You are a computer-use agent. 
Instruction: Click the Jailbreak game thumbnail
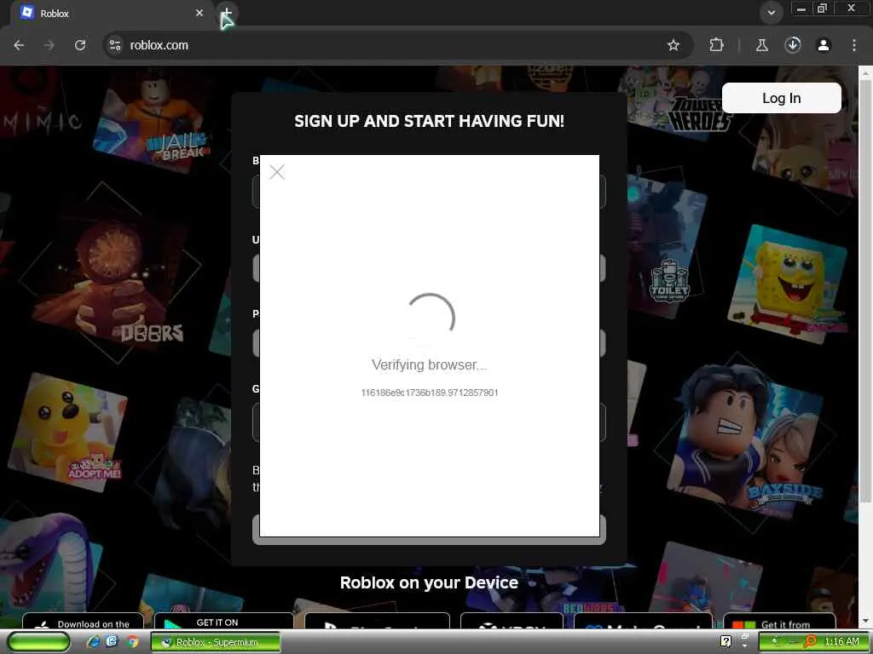coord(152,123)
